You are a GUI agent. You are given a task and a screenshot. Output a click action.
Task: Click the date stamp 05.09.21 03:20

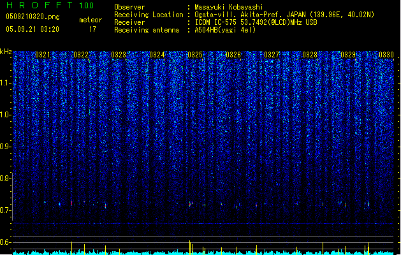[x=33, y=29]
